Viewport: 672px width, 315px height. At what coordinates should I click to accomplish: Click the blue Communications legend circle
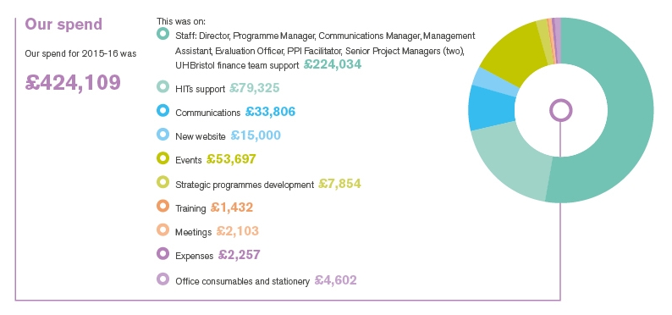tap(162, 111)
